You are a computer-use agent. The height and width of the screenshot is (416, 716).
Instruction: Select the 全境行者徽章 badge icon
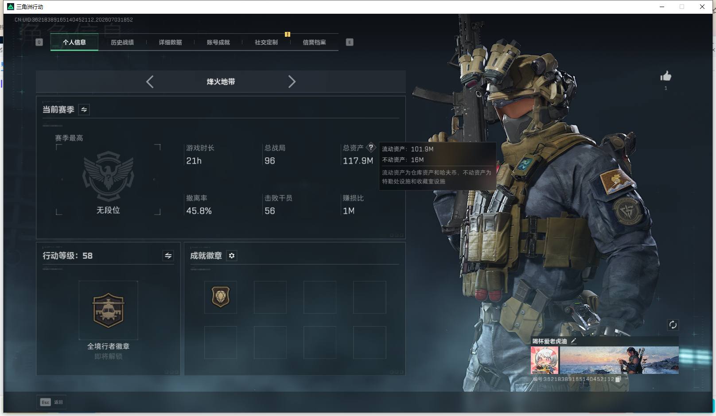108,310
